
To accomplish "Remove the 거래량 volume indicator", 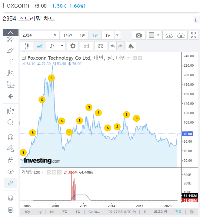I will [x=59, y=172].
